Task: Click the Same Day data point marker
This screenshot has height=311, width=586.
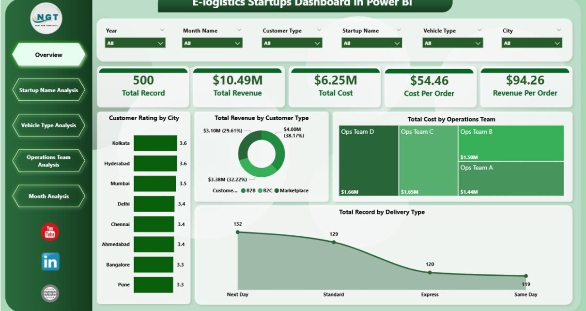Action: 526,276
